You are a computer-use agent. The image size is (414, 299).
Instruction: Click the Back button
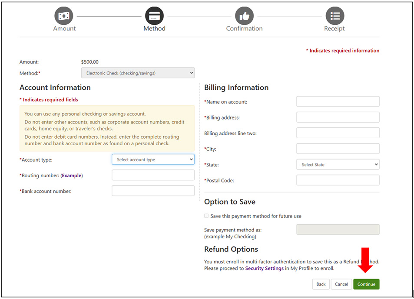pyautogui.click(x=321, y=284)
